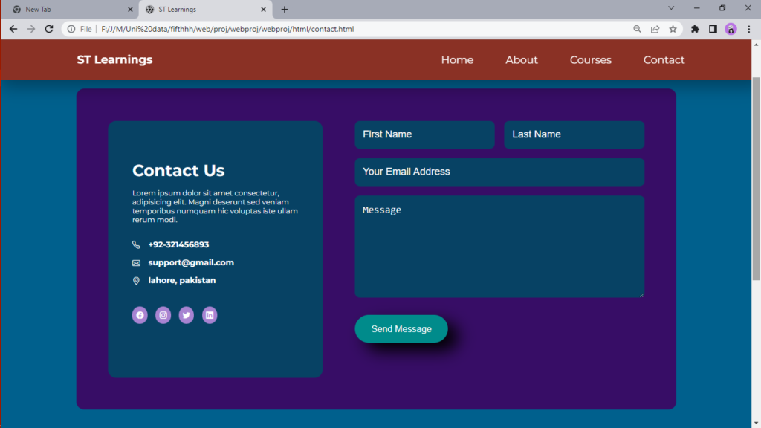Click the browser forward arrow
Image resolution: width=761 pixels, height=428 pixels.
31,29
